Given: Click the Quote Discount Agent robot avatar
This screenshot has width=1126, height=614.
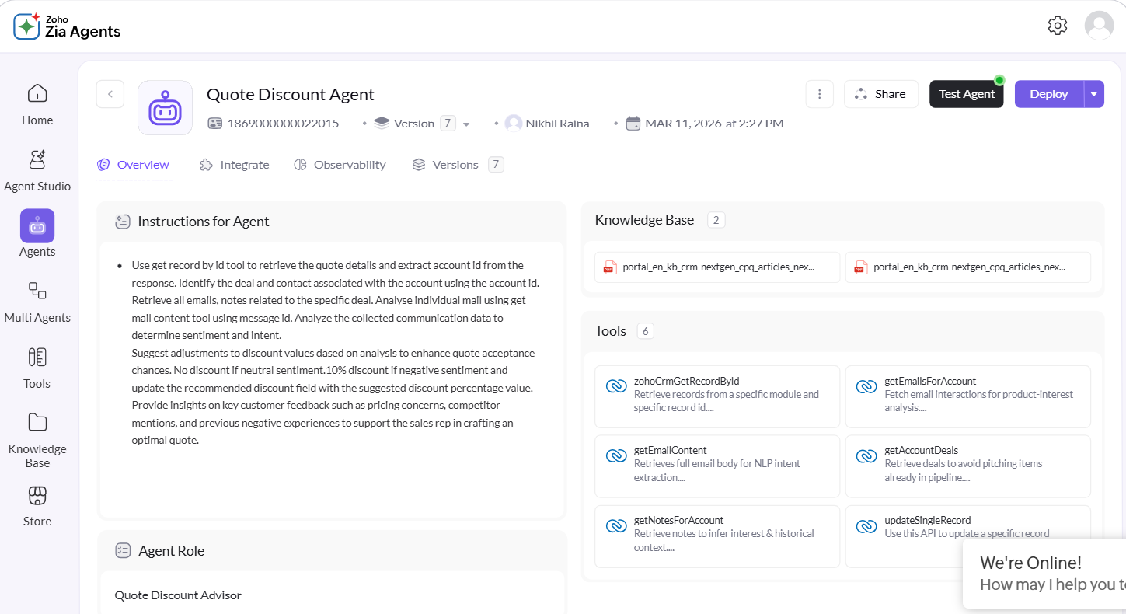Looking at the screenshot, I should pyautogui.click(x=165, y=108).
